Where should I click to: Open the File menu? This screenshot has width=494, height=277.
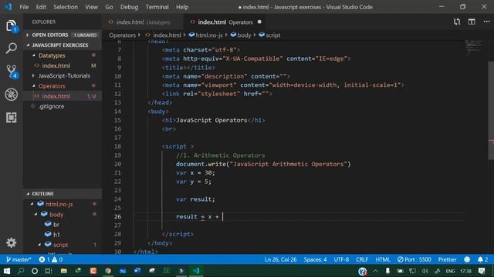pyautogui.click(x=24, y=7)
